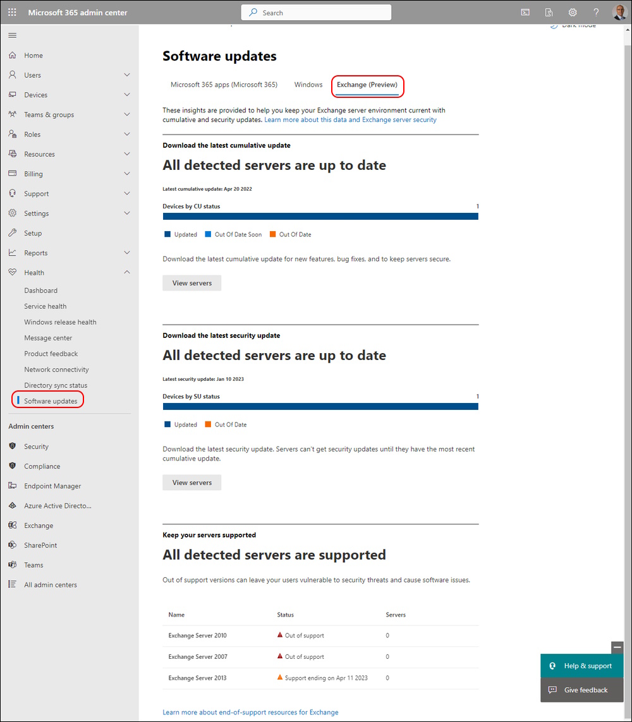Click the Security shield icon
The image size is (632, 722).
point(13,446)
